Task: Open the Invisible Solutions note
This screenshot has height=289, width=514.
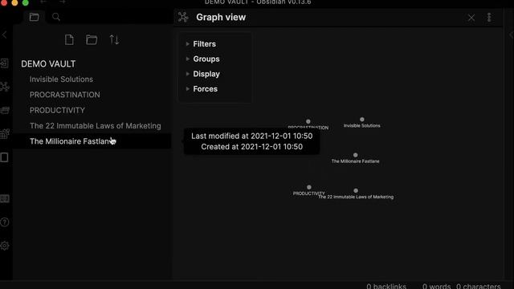Action: point(61,79)
